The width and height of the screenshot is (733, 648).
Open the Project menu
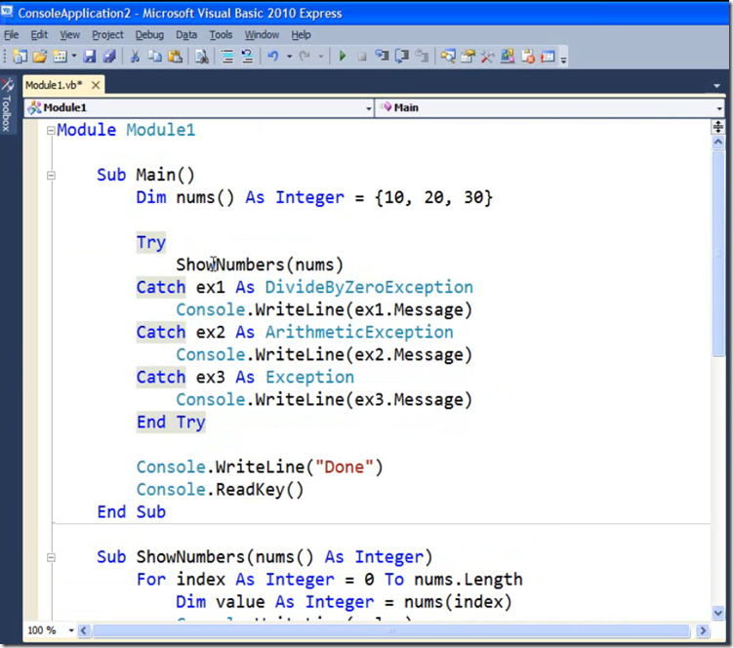107,34
